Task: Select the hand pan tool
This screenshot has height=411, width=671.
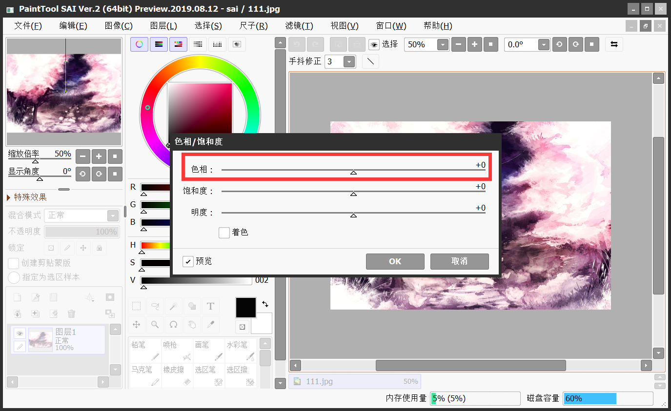Action: 192,325
